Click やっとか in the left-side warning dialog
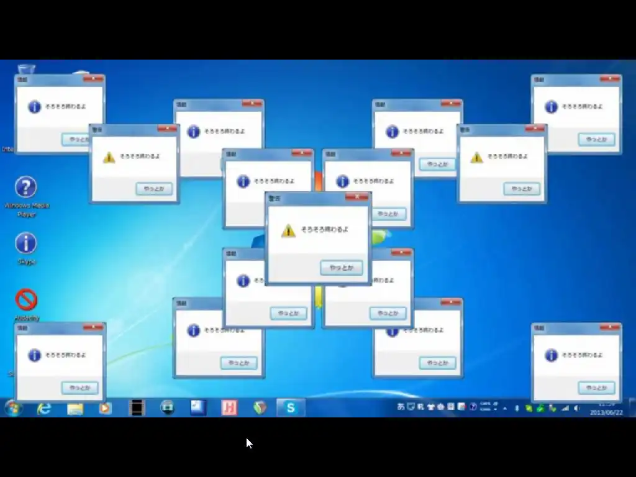This screenshot has width=636, height=477. pyautogui.click(x=154, y=189)
